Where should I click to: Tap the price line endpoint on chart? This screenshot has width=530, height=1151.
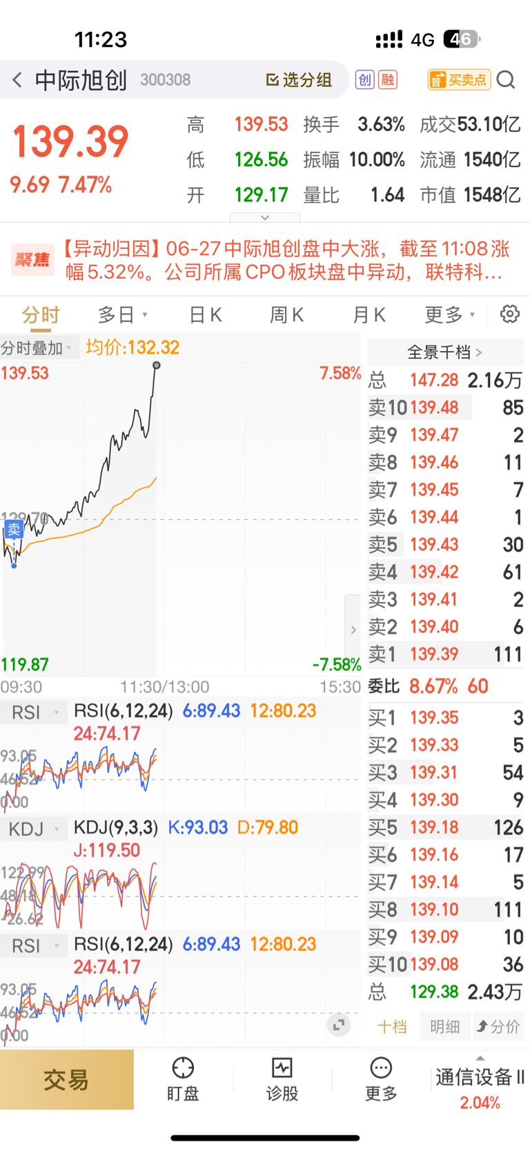(x=157, y=366)
